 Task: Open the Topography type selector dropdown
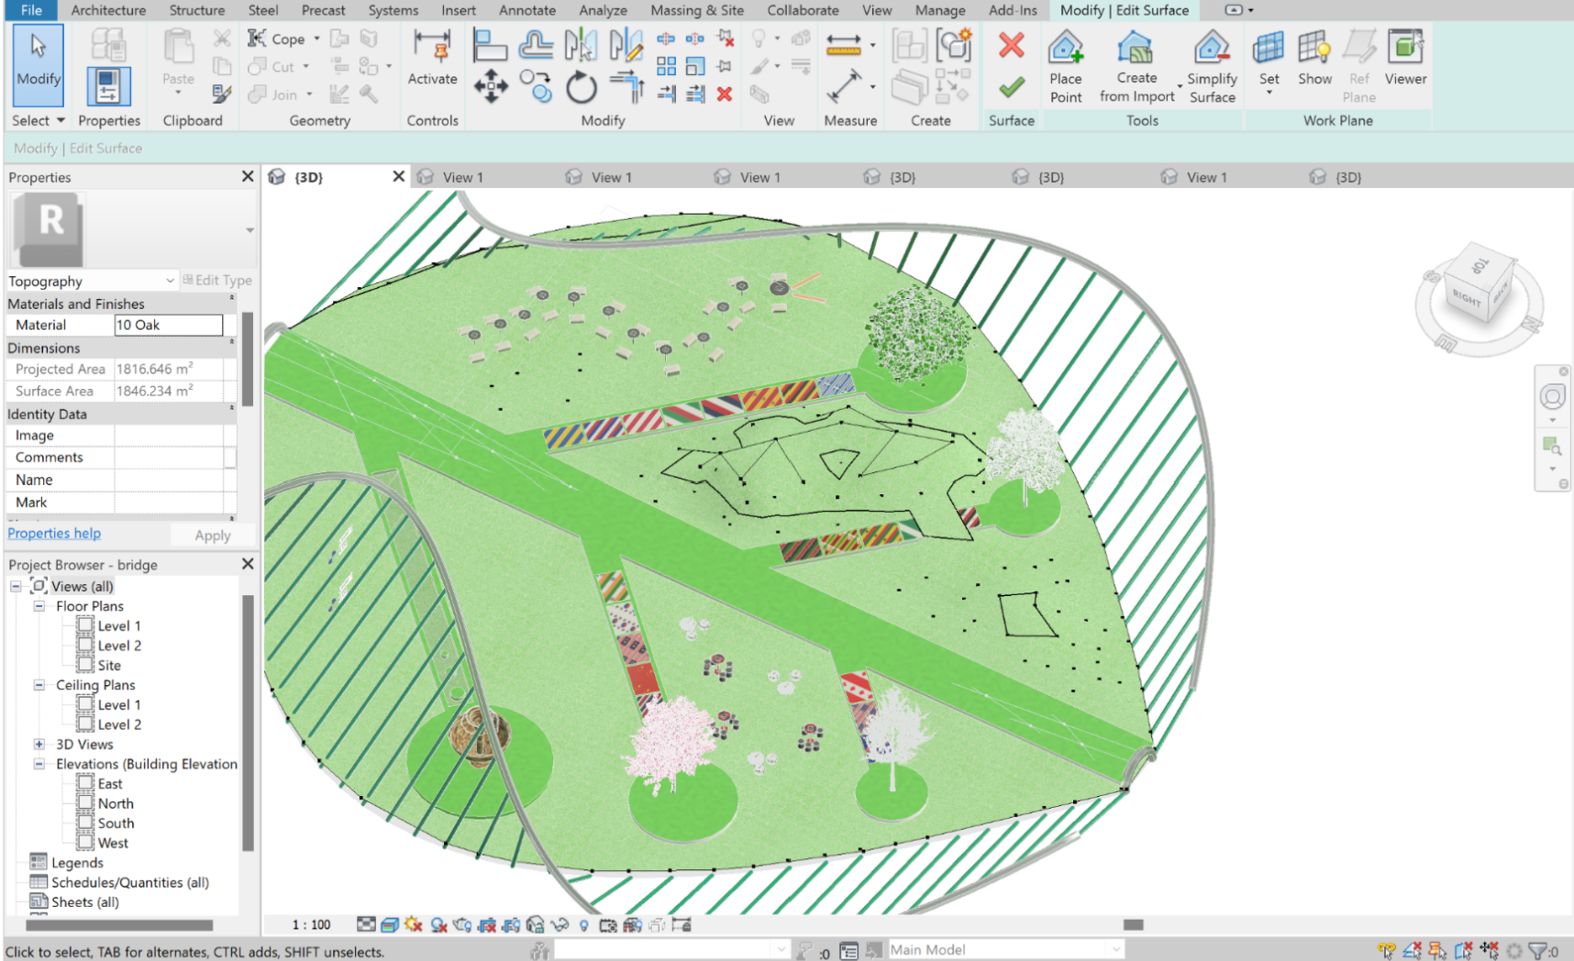pos(170,281)
